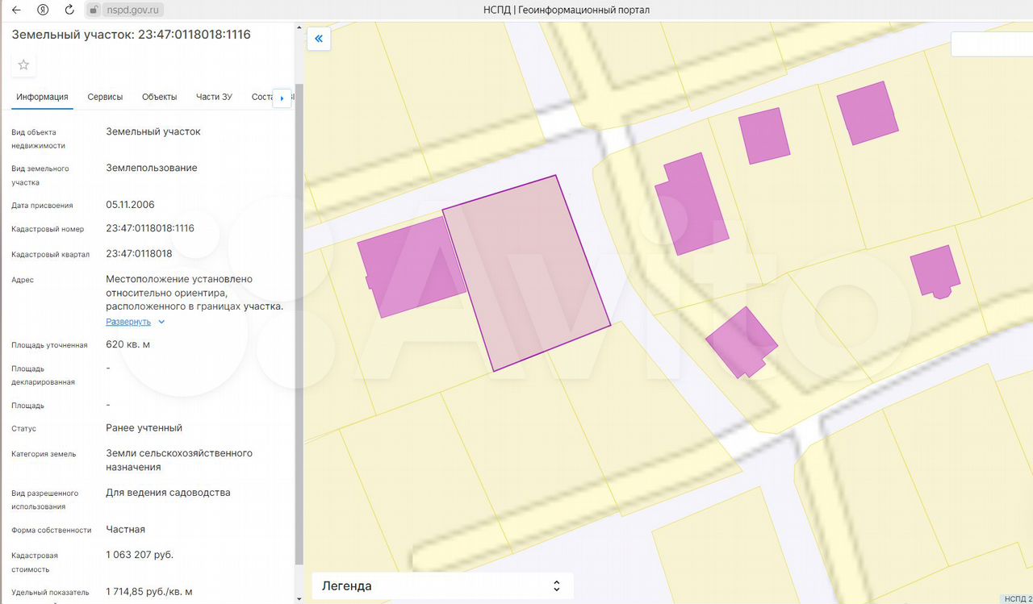Click the map search field at top right
Screen dimensions: 1033x604
(x=991, y=44)
